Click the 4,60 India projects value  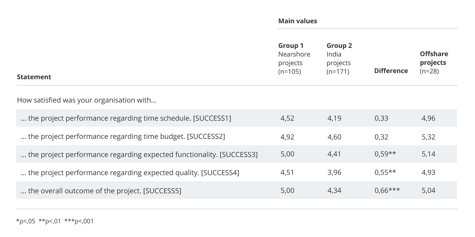pyautogui.click(x=334, y=137)
